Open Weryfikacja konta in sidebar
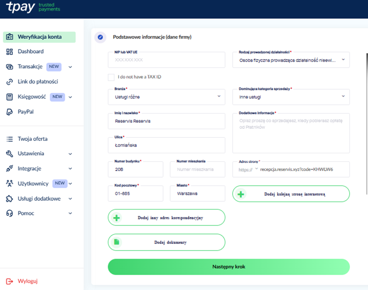Image resolution: width=368 pixels, height=290 pixels. pyautogui.click(x=39, y=37)
